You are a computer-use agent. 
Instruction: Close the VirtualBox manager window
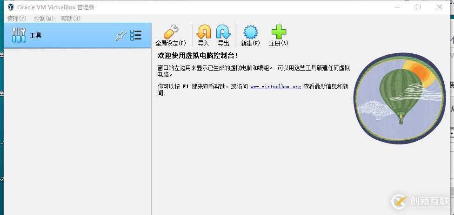click(x=440, y=7)
